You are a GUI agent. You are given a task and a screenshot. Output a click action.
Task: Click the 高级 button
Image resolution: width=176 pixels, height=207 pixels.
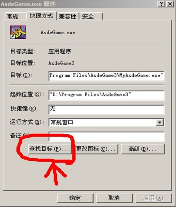coord(143,149)
